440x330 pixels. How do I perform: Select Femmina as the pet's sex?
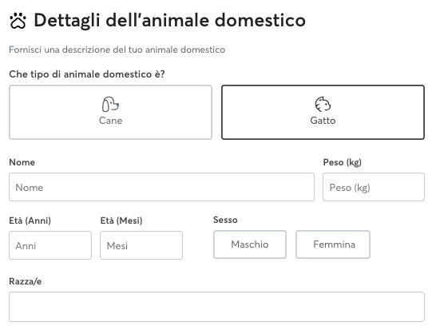(x=333, y=245)
